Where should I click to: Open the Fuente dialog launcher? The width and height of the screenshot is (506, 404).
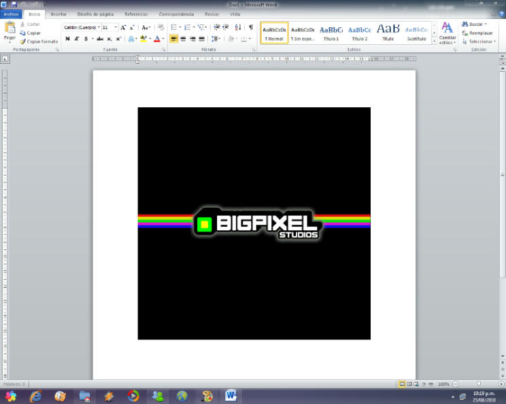[164, 50]
